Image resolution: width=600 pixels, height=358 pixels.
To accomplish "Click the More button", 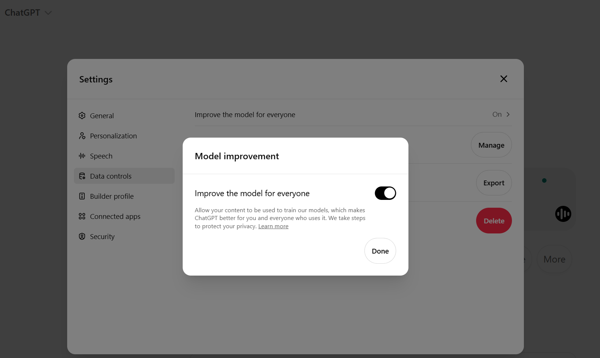I will [554, 259].
